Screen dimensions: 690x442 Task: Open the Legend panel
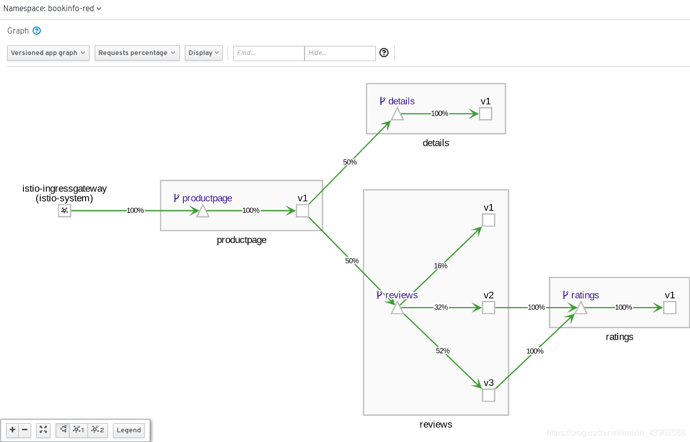129,430
